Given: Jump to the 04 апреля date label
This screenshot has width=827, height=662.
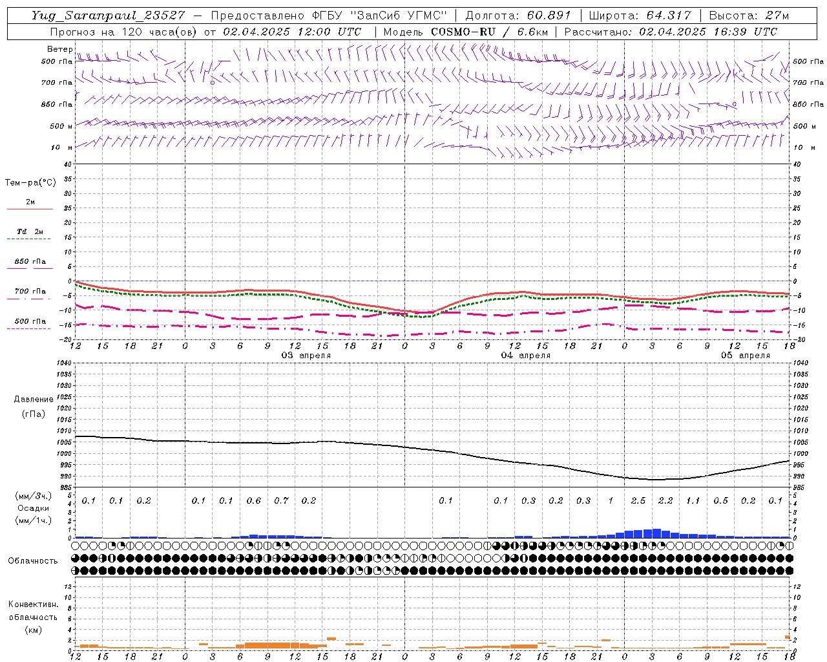Looking at the screenshot, I should [525, 356].
